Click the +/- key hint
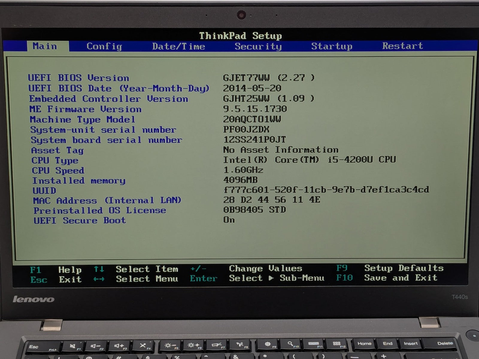This screenshot has height=359, width=479. 198,269
